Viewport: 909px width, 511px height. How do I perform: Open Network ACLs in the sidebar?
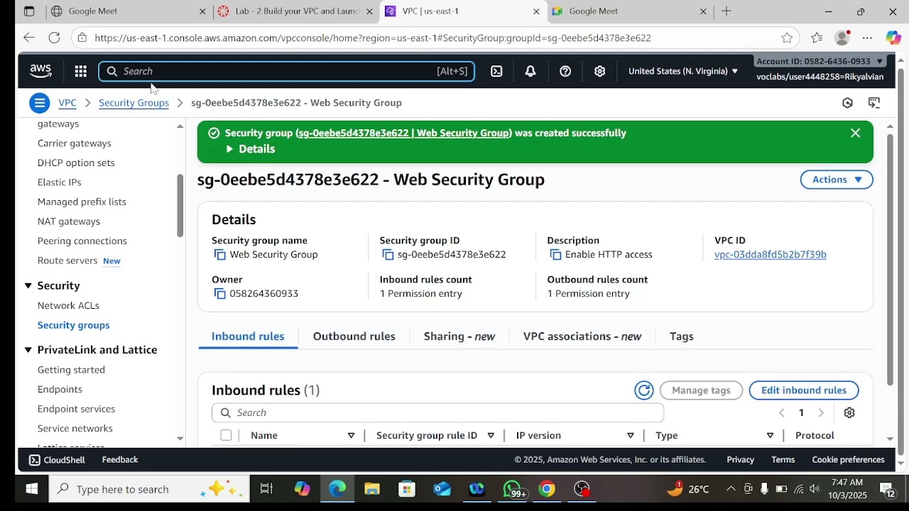coord(68,306)
